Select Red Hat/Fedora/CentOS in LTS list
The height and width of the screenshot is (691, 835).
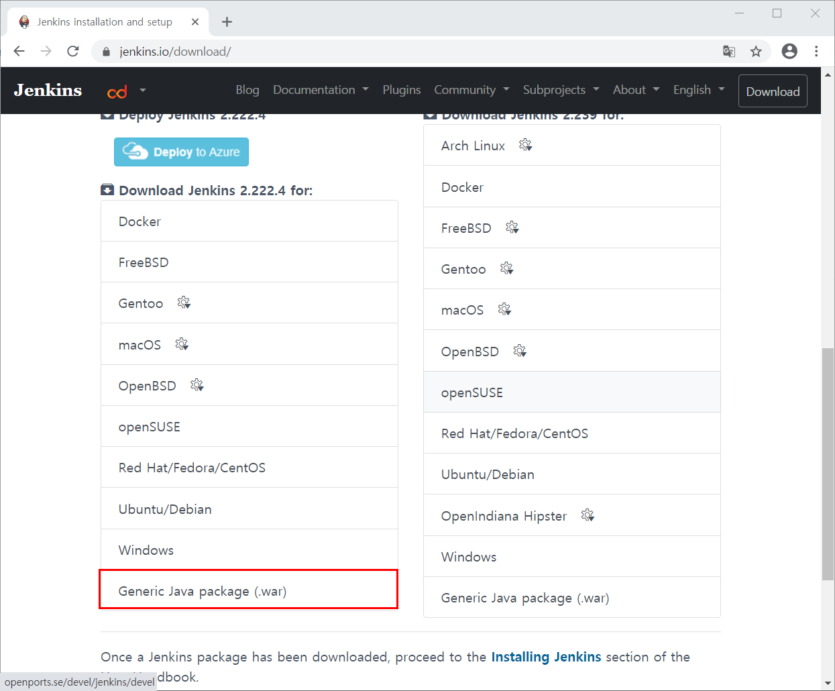(249, 468)
